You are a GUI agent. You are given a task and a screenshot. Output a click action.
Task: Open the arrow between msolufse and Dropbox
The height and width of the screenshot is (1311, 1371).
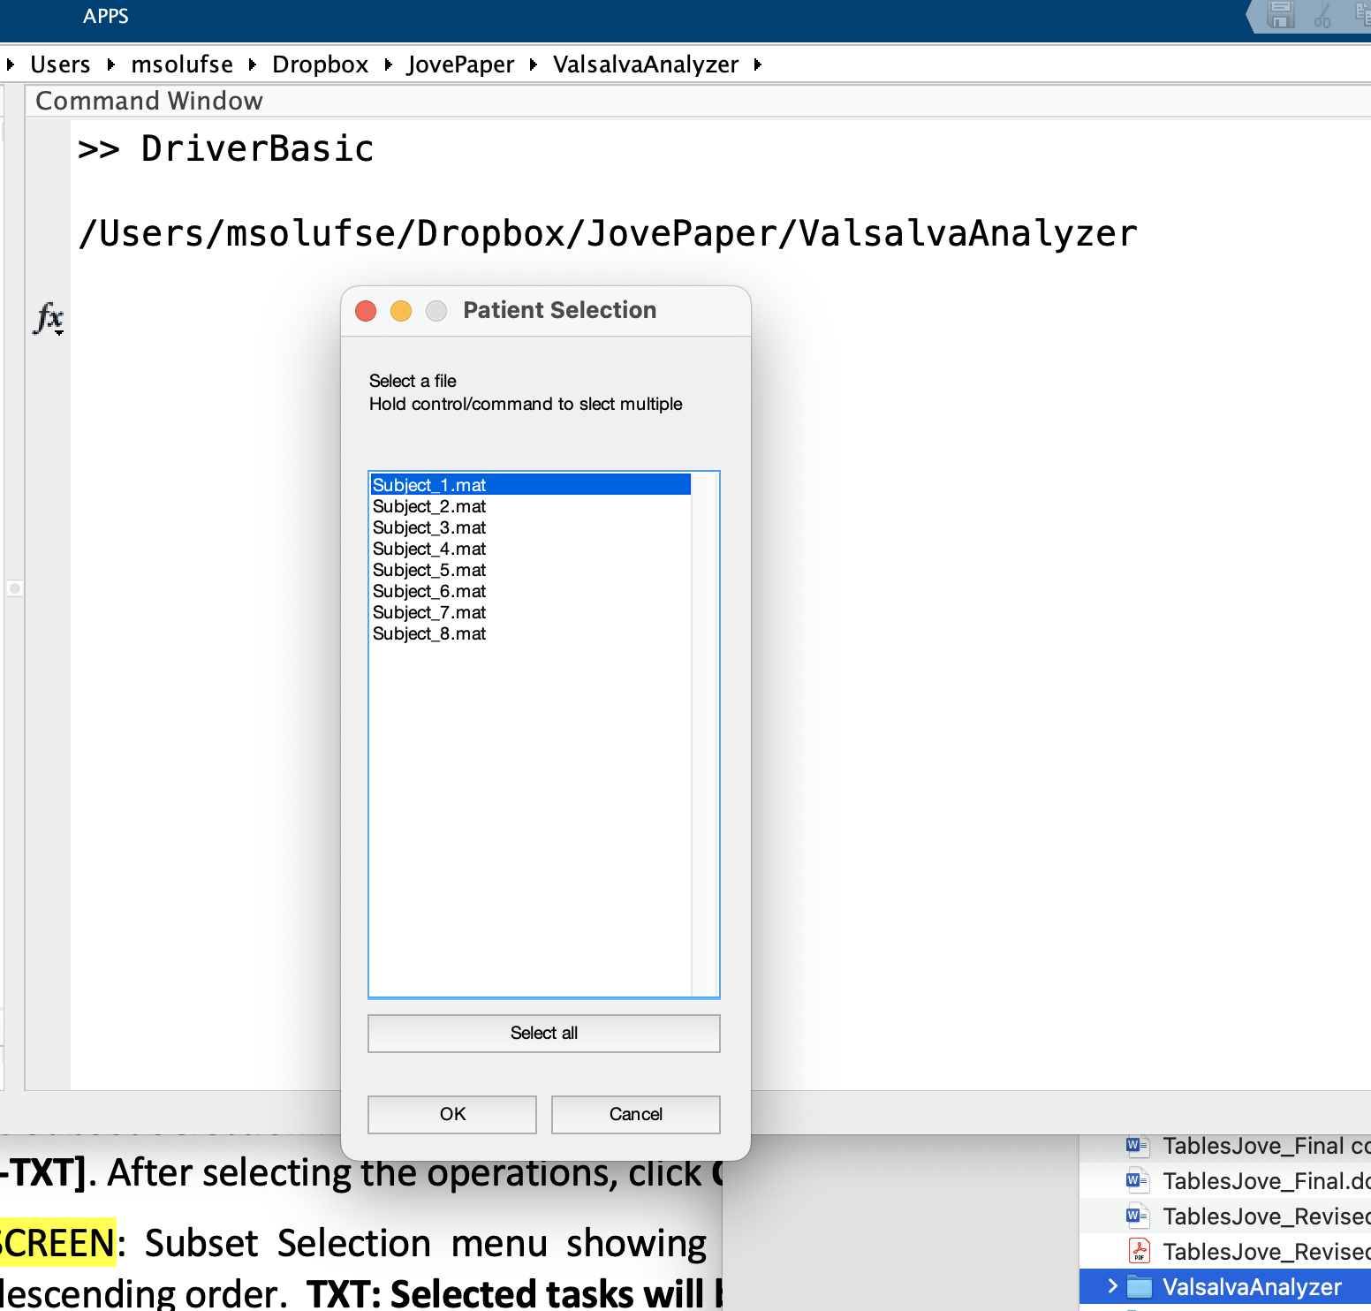pos(253,64)
